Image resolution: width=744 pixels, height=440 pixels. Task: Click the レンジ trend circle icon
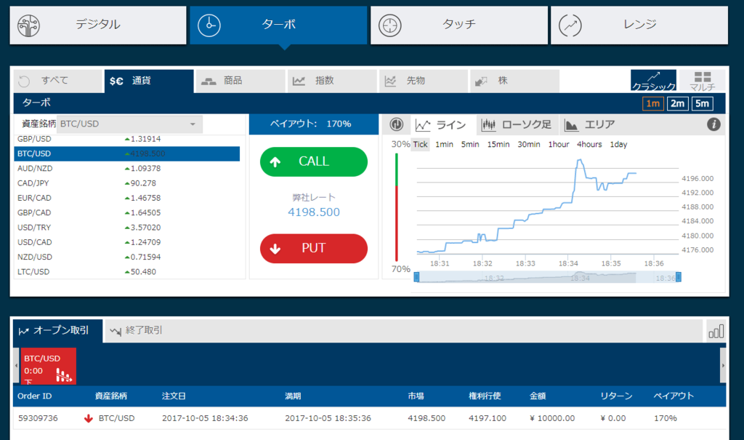coord(570,25)
